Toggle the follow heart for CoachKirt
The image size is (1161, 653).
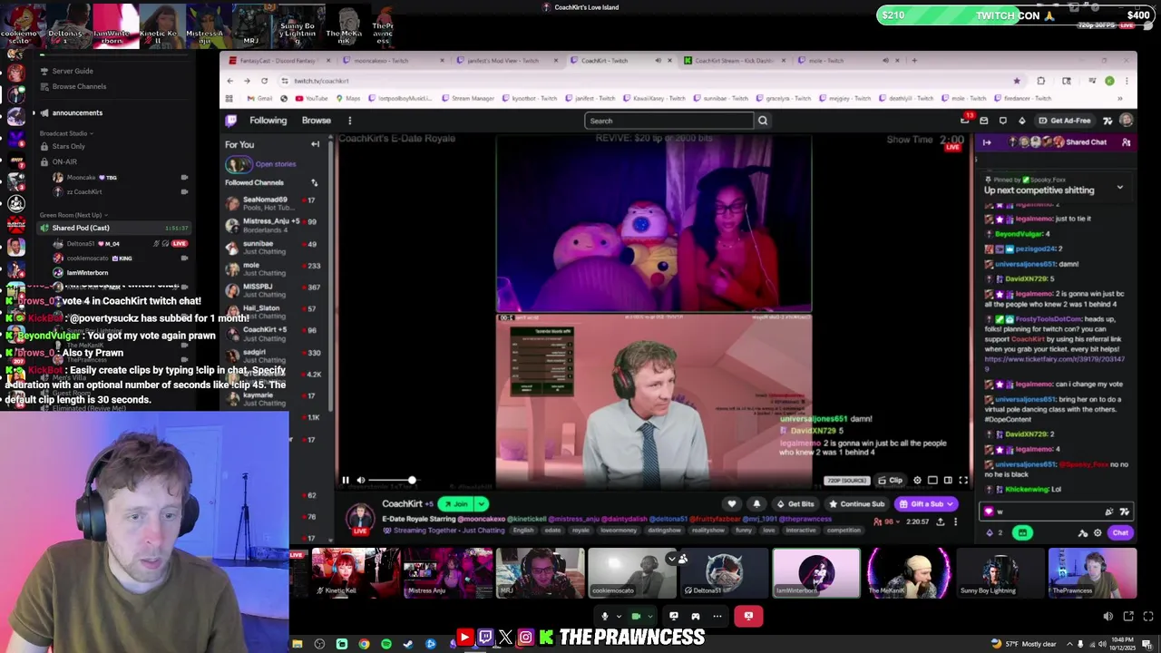click(x=731, y=504)
